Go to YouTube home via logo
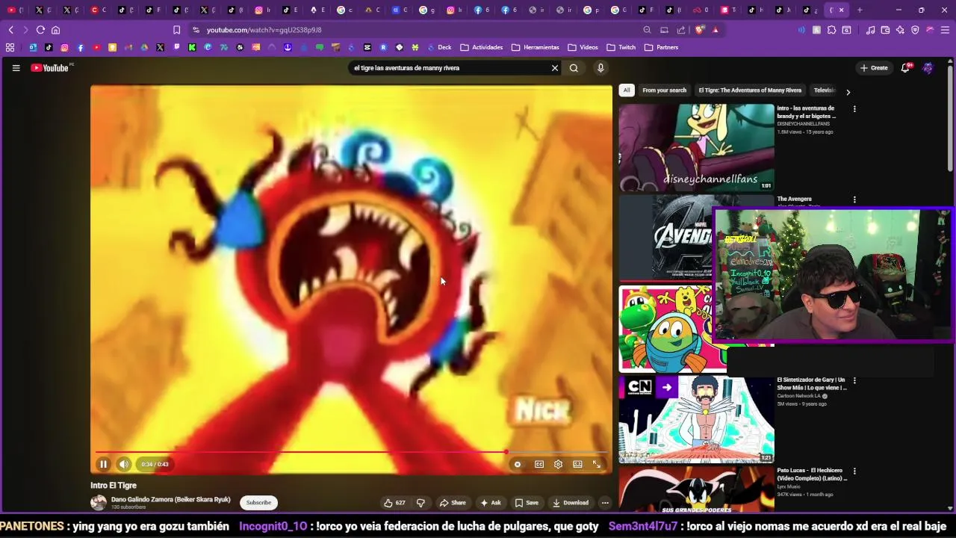This screenshot has height=538, width=956. (50, 68)
